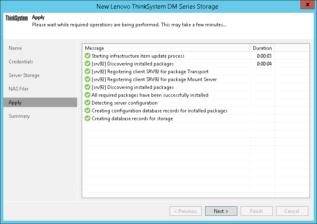317x224 pixels.
Task: Select 'All required packages have been successfully installed' text
Action: click(x=150, y=95)
